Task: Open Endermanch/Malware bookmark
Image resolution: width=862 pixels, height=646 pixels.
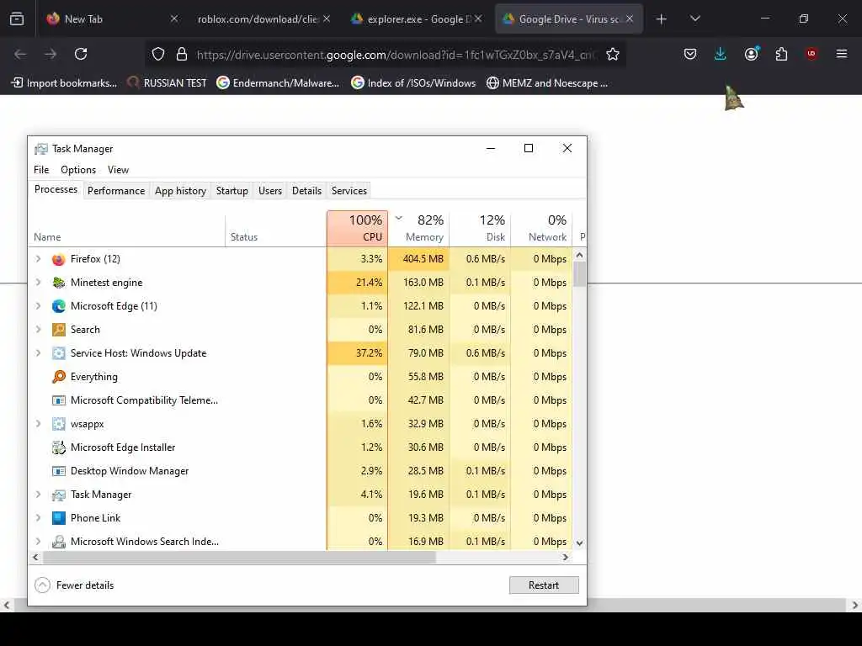Action: [278, 83]
